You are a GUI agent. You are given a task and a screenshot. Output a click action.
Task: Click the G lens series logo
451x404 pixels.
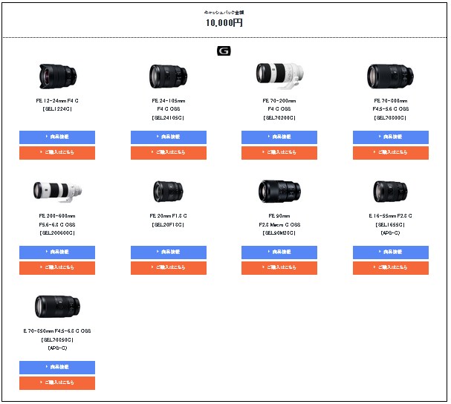coord(224,51)
